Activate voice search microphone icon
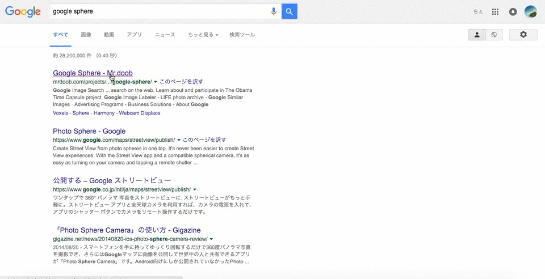Image resolution: width=545 pixels, height=279 pixels. pyautogui.click(x=274, y=11)
